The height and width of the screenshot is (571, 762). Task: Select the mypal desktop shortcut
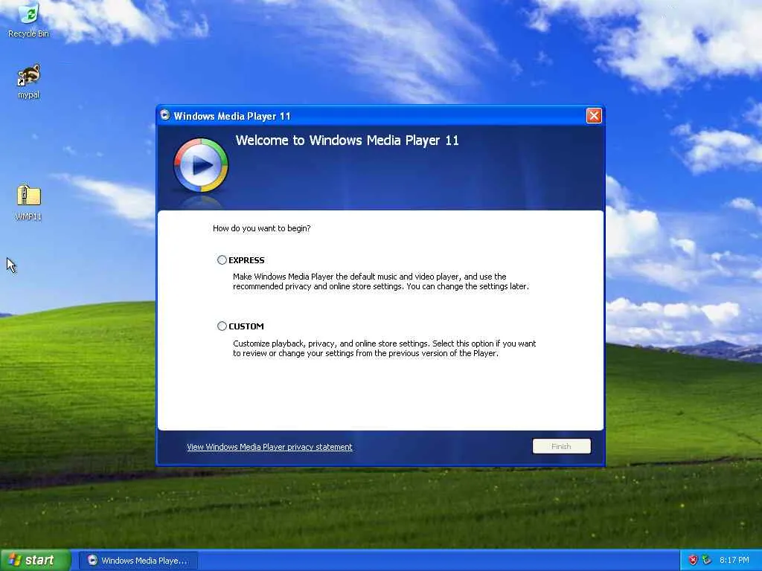[29, 82]
